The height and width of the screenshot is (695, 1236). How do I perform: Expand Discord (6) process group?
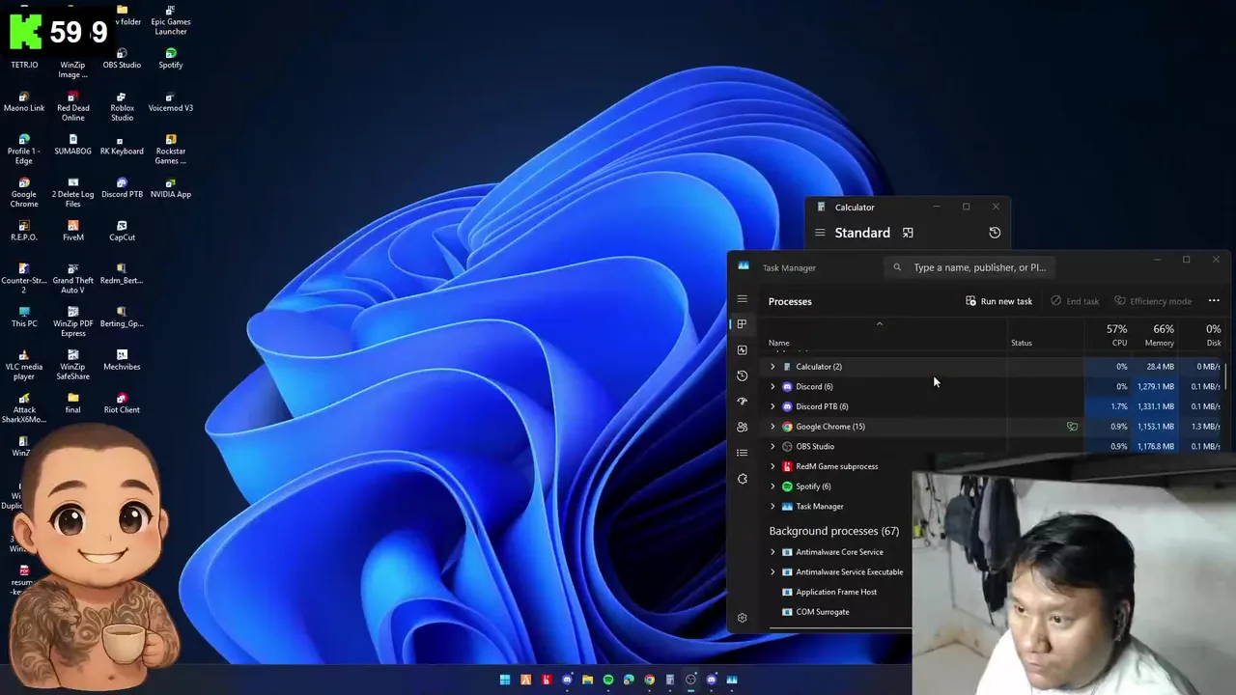[x=772, y=387]
